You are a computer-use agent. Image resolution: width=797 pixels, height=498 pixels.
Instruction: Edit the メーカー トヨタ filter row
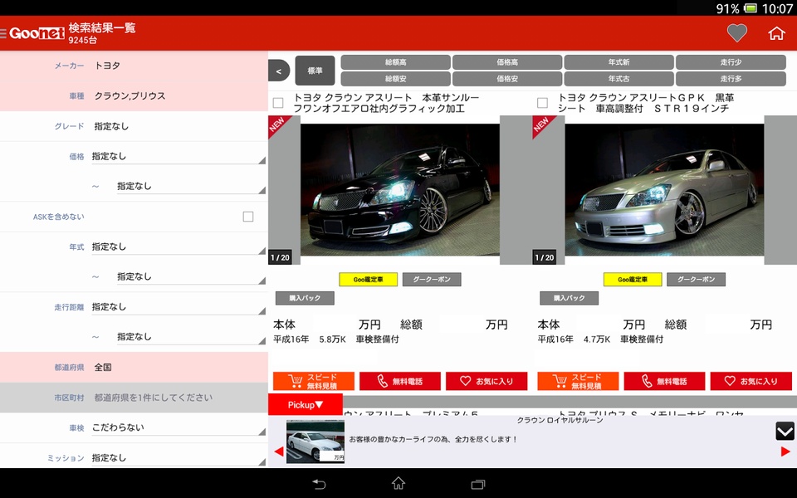134,66
